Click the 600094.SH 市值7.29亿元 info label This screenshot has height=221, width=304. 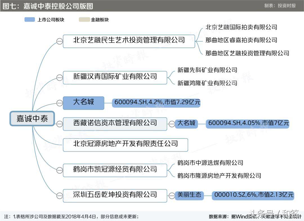[157, 103]
